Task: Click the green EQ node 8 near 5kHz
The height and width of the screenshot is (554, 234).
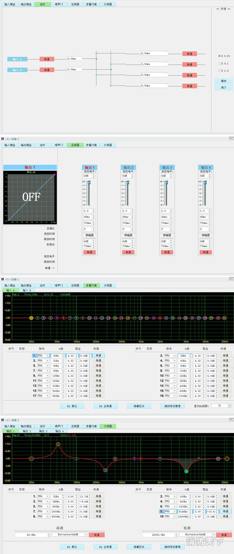Action: pos(186,471)
